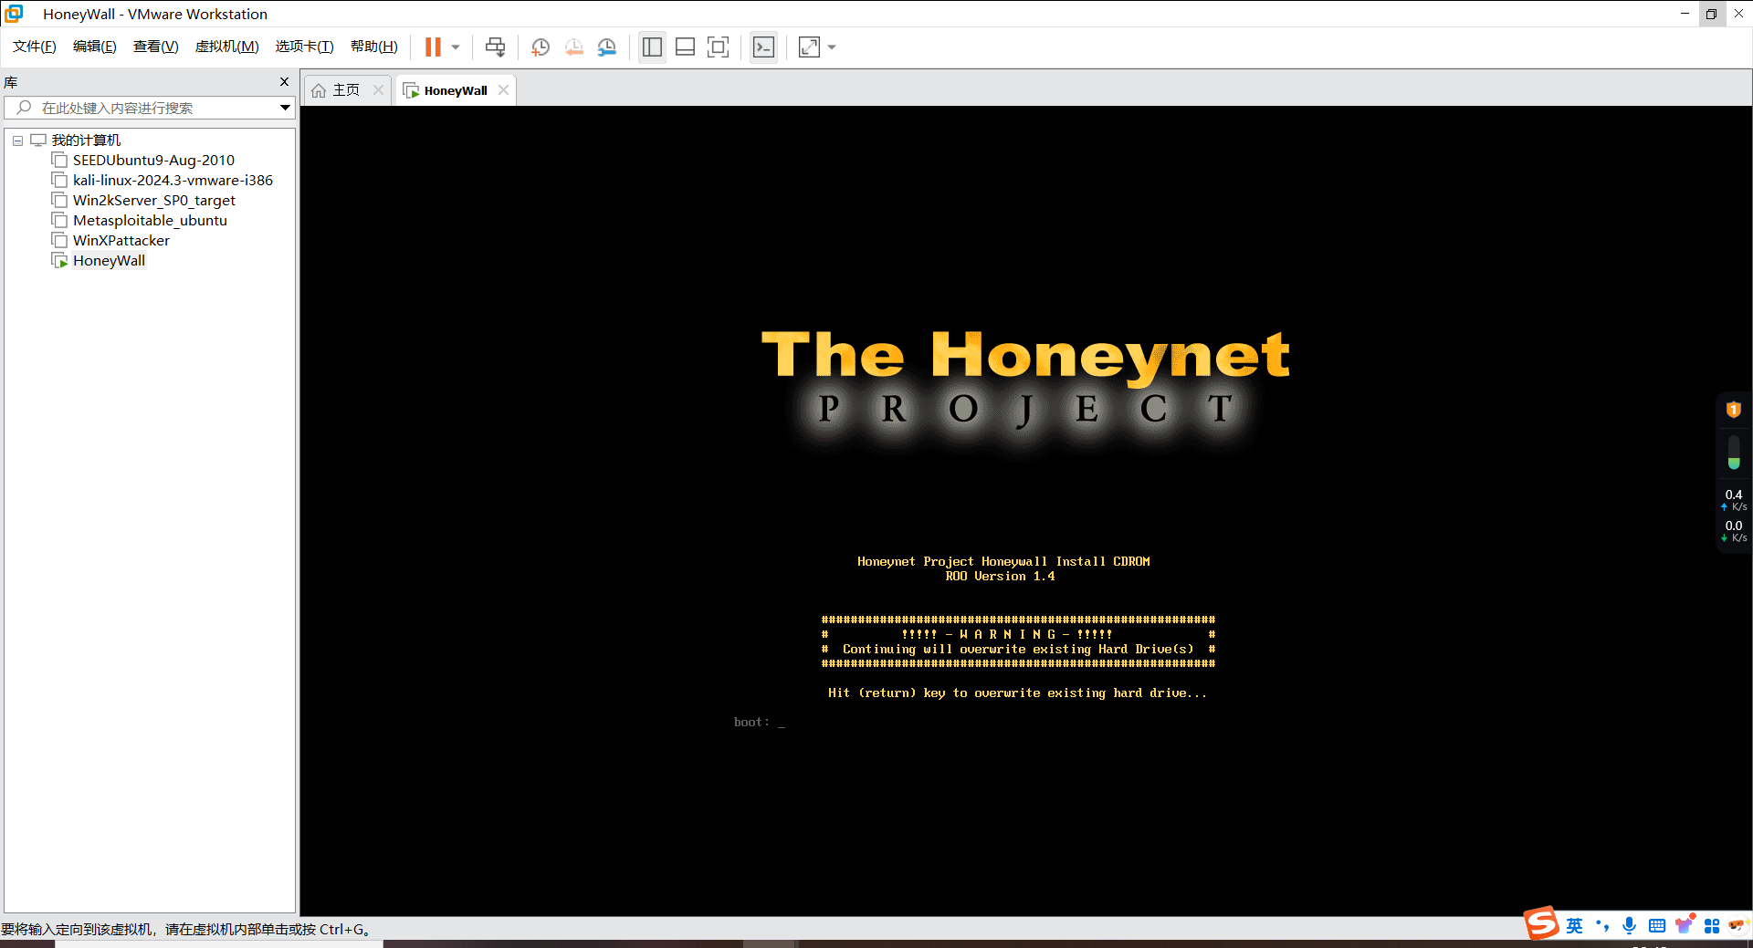This screenshot has width=1753, height=948.
Task: Select Win2kServer_SP0_target virtual machine
Action: (154, 201)
